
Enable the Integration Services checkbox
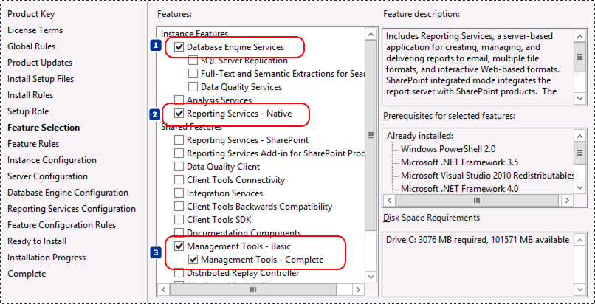point(179,193)
